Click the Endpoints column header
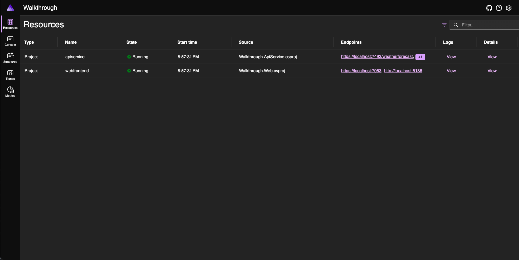Screen dimensions: 519x260 coord(351,42)
